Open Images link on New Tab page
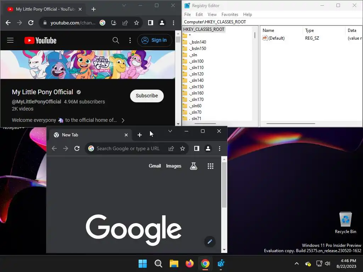 click(174, 166)
